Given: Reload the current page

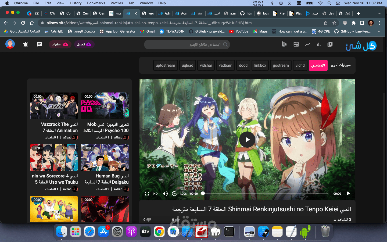Looking at the screenshot, I should [x=23, y=23].
